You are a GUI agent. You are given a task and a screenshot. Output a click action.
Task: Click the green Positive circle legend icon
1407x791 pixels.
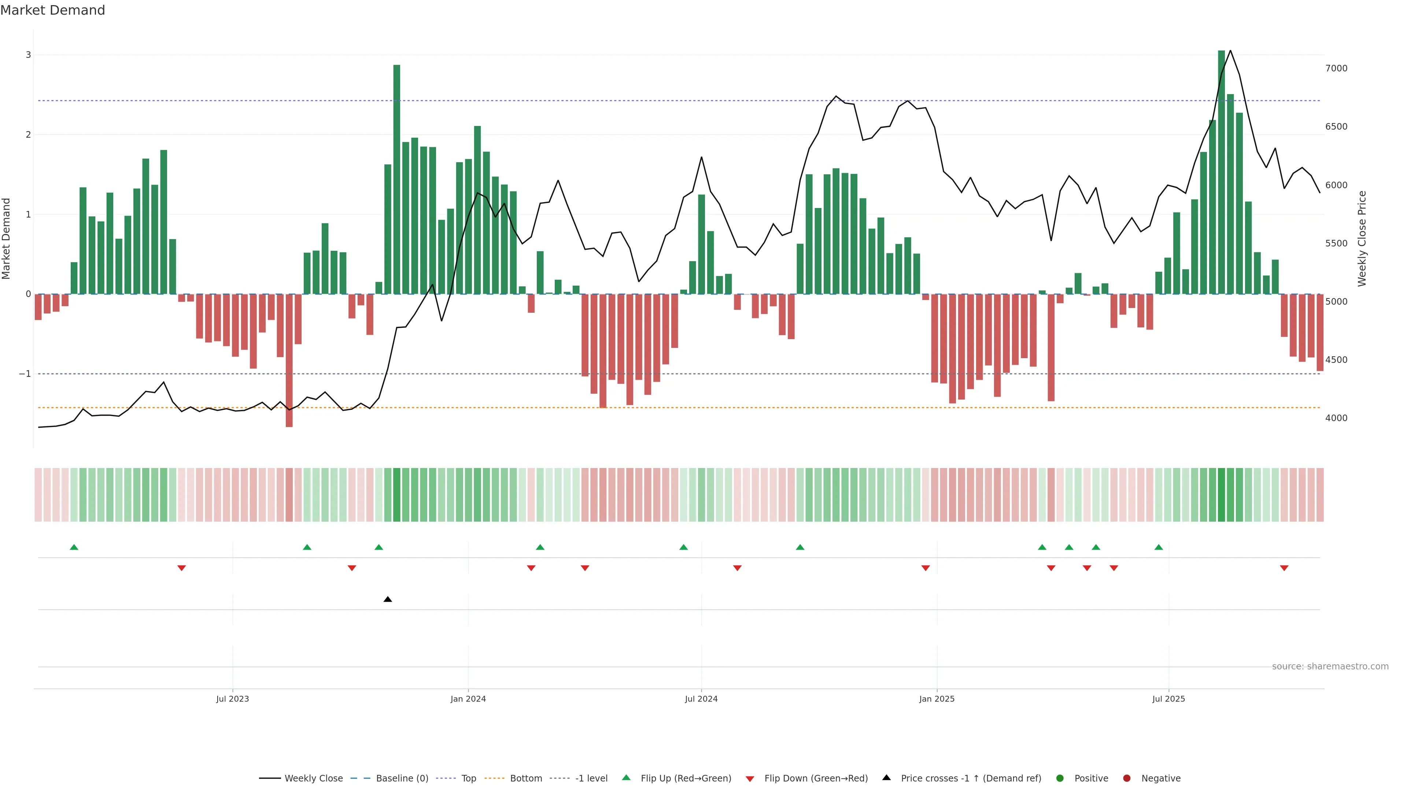[1060, 778]
